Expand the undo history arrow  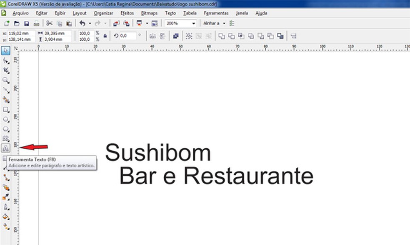click(x=90, y=23)
